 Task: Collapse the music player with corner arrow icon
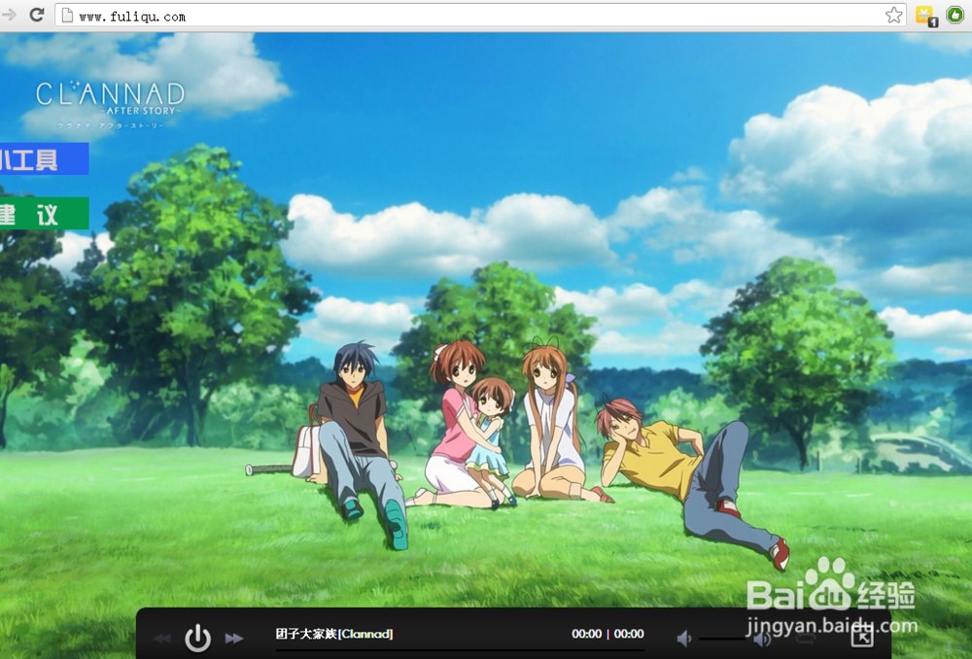point(861,637)
